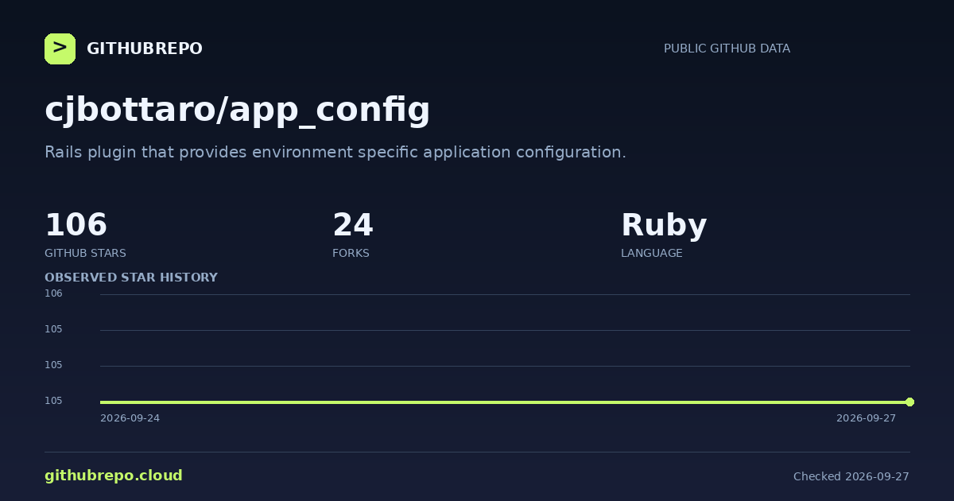954x501 pixels.
Task: Select the Rails plugin description text
Action: click(335, 152)
